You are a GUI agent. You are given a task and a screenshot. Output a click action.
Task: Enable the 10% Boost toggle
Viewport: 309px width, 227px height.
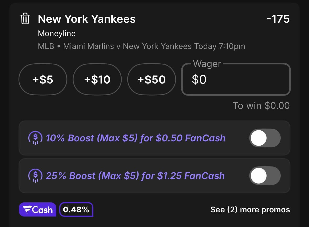(265, 138)
